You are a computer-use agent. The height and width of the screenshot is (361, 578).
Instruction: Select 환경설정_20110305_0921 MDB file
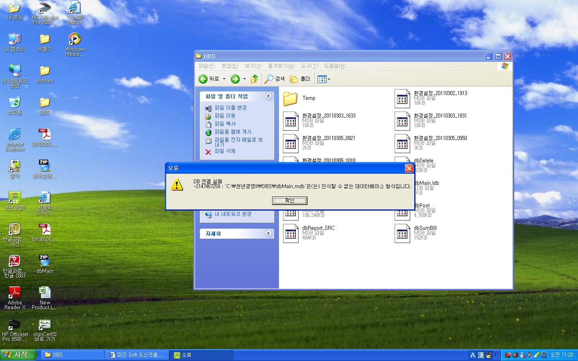(320, 143)
